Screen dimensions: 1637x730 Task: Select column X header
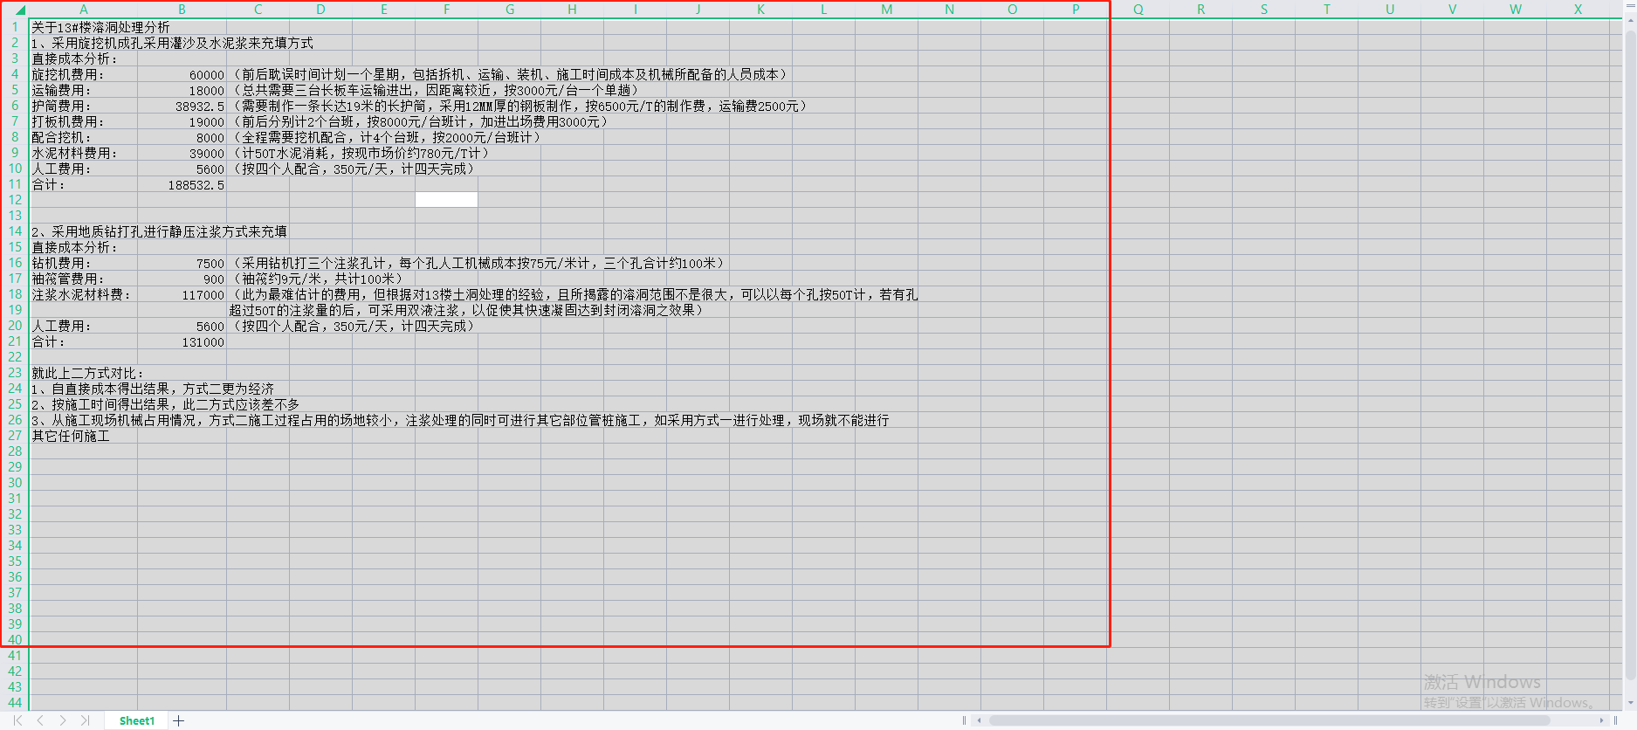click(x=1578, y=10)
